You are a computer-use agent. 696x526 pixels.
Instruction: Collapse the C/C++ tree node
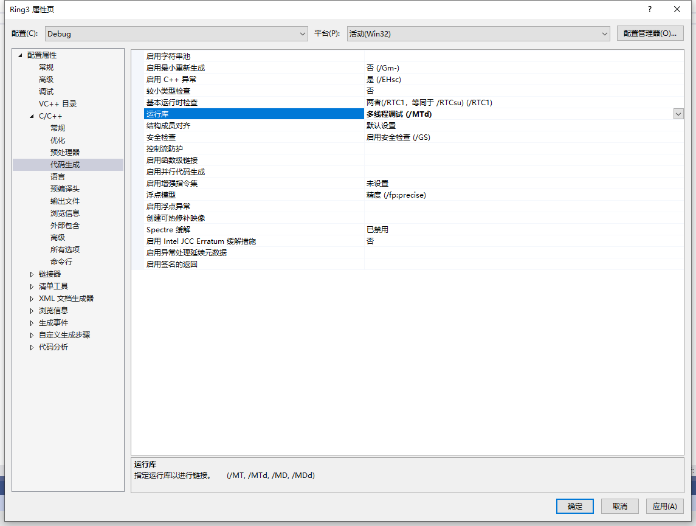[32, 116]
